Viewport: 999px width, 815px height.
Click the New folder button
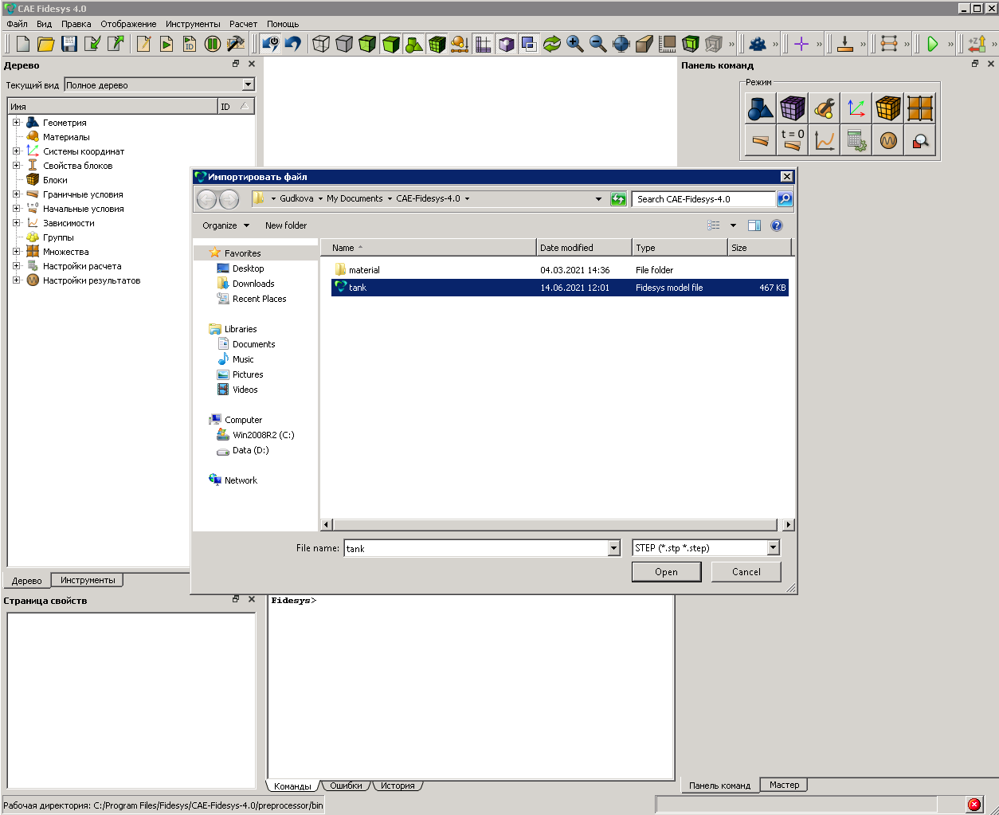pos(286,225)
